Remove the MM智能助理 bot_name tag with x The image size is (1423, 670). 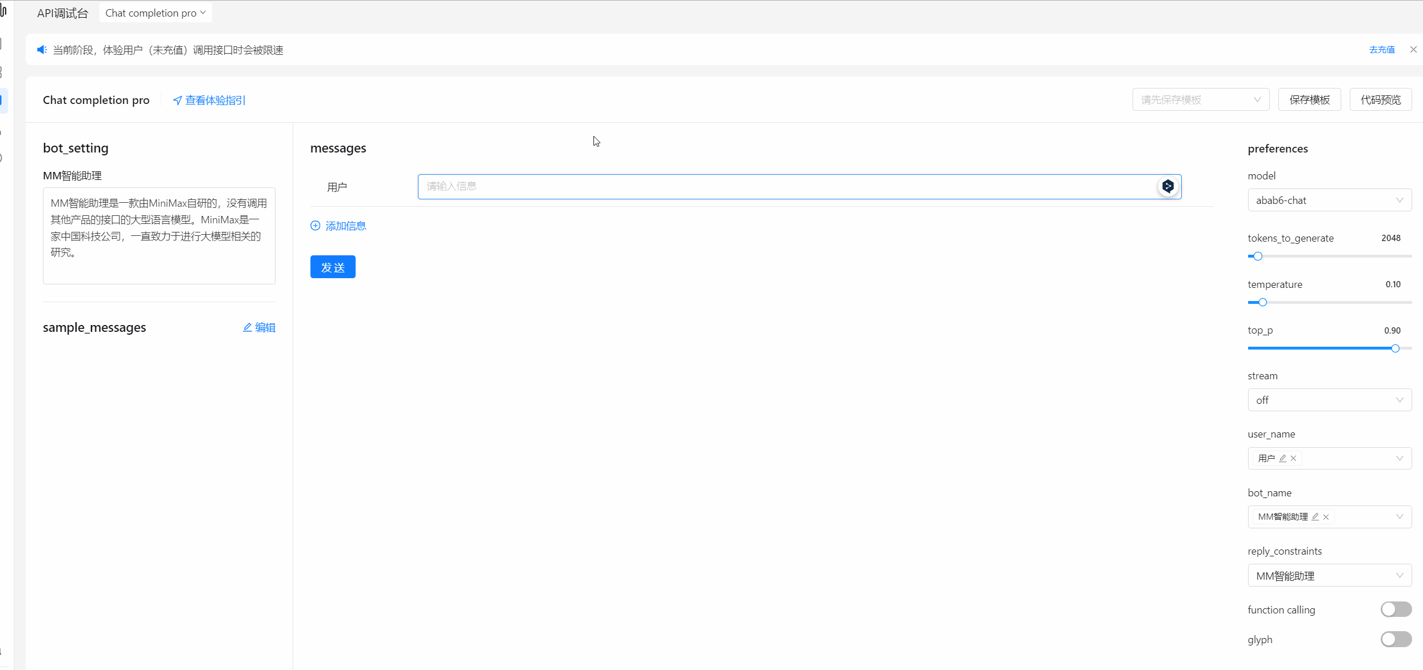tap(1326, 517)
